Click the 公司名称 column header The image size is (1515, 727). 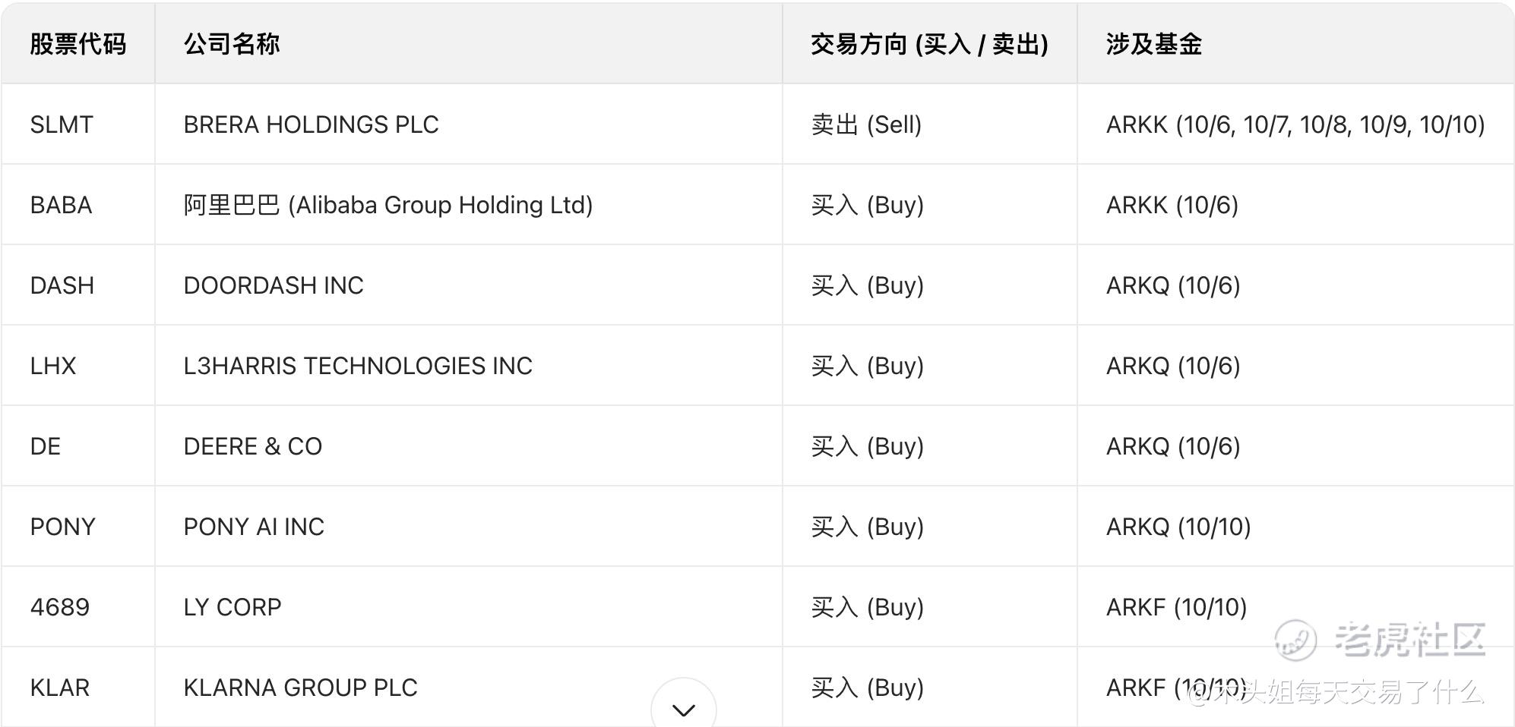tap(232, 44)
